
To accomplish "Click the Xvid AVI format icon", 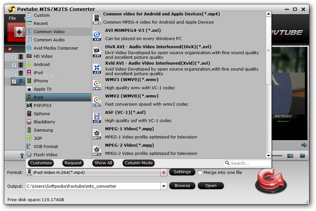I will (97, 69).
